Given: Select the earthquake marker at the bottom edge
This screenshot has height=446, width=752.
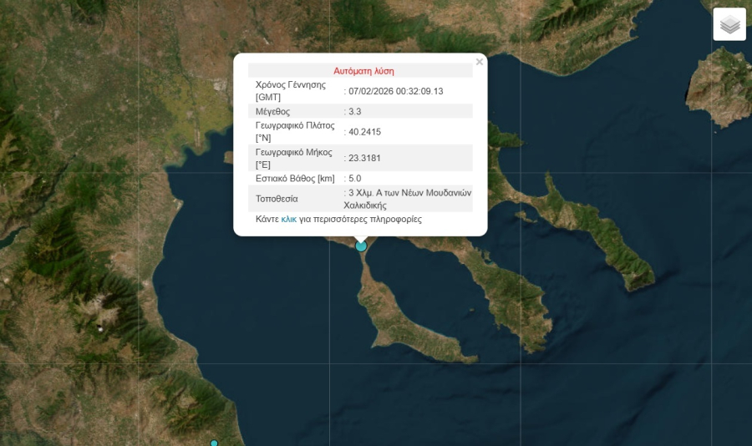Looking at the screenshot, I should click(214, 443).
